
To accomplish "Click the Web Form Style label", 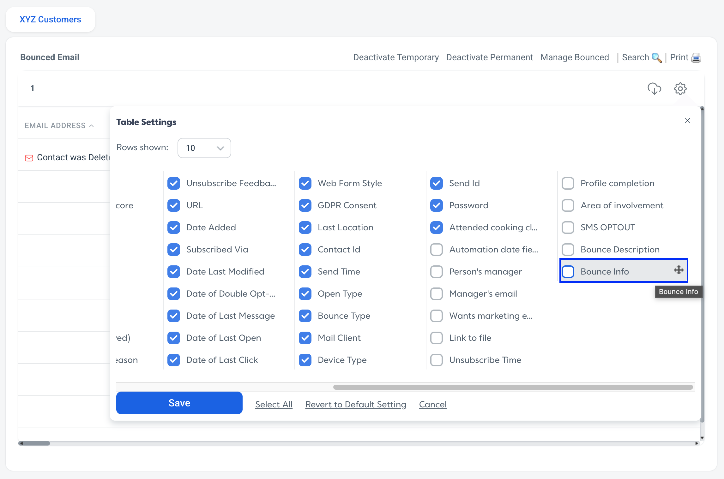I will coord(350,183).
